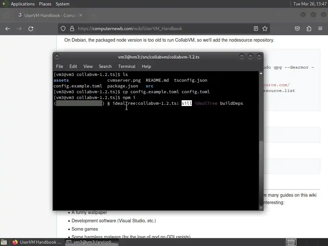Open the terminal Search menu
This screenshot has width=328, height=246.
tap(105, 66)
